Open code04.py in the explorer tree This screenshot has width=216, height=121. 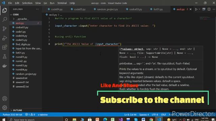coord(21,36)
